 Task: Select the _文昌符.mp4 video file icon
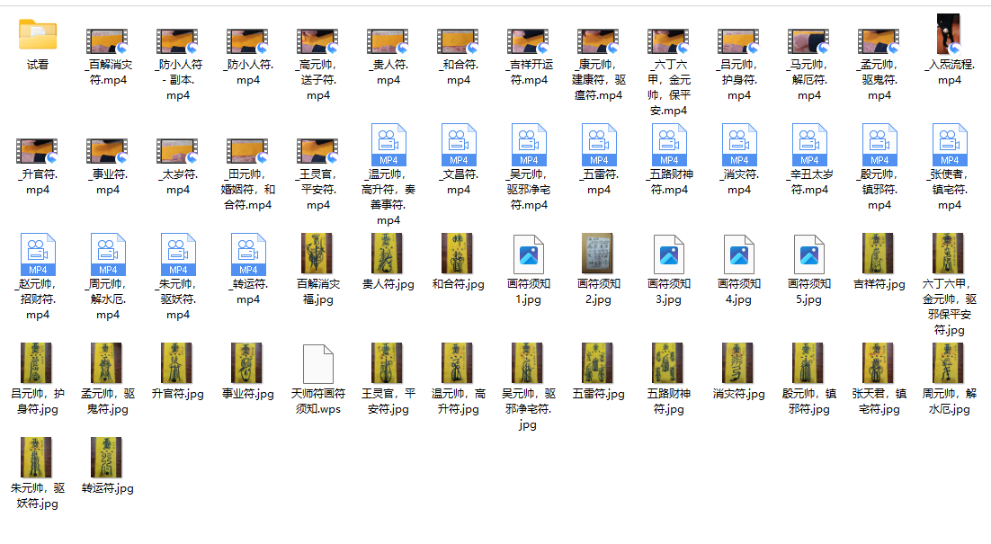point(459,146)
